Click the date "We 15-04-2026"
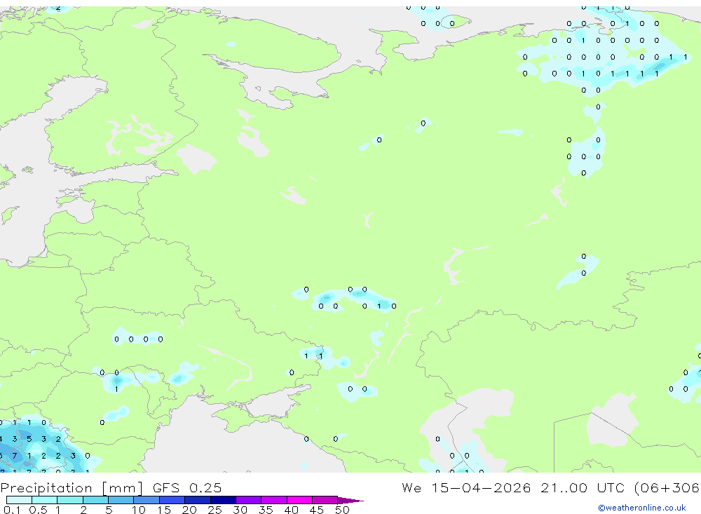 coord(466,488)
